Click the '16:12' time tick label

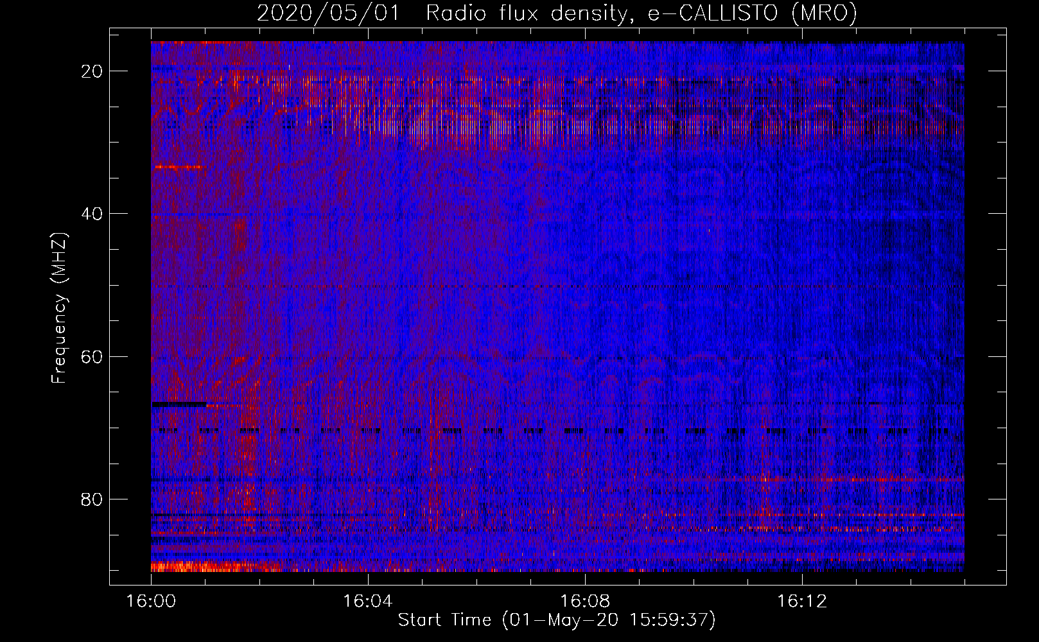[801, 602]
